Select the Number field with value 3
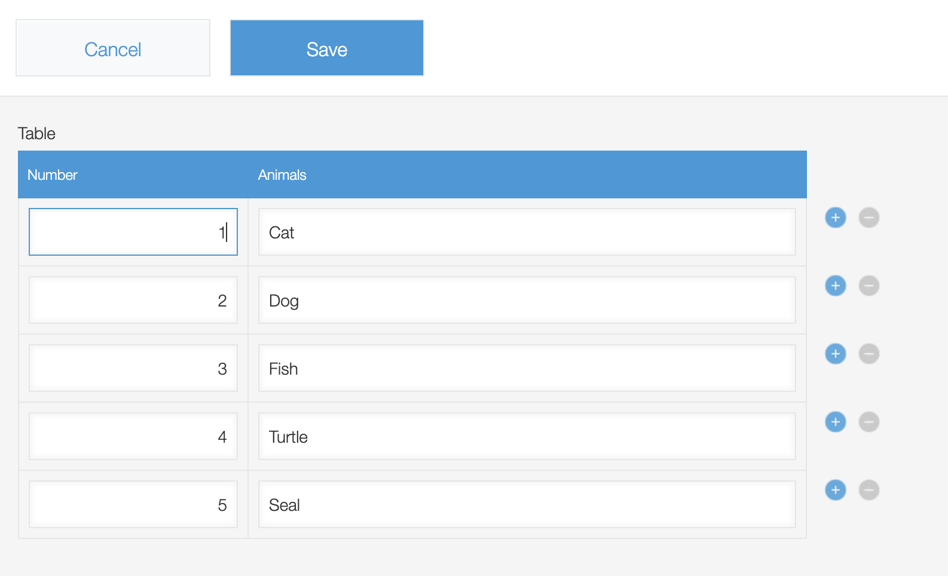 click(133, 368)
